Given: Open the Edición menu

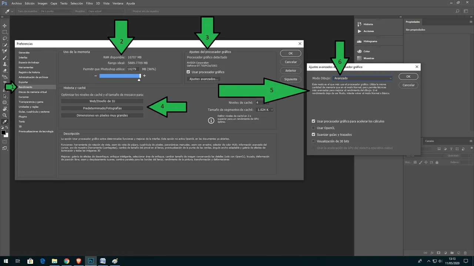Looking at the screenshot, I should tap(30, 3).
